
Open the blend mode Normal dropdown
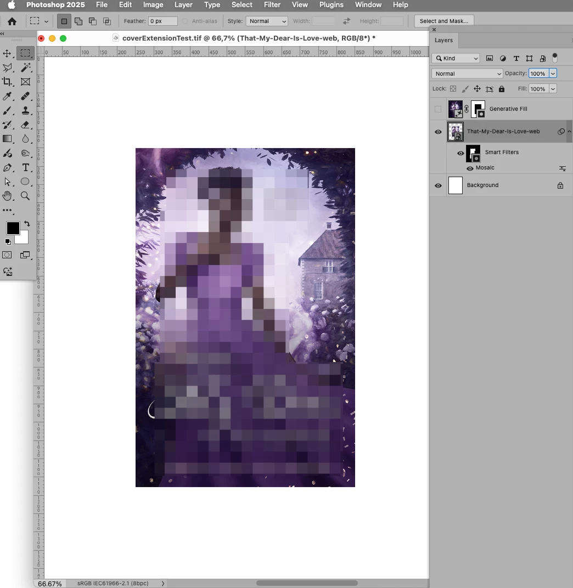(467, 73)
